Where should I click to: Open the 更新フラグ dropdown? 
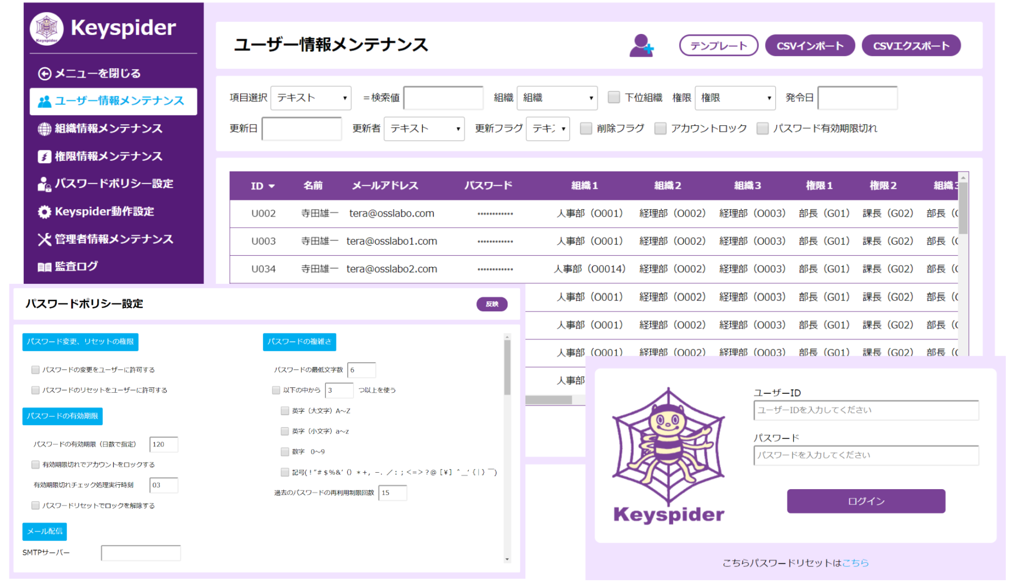point(548,128)
